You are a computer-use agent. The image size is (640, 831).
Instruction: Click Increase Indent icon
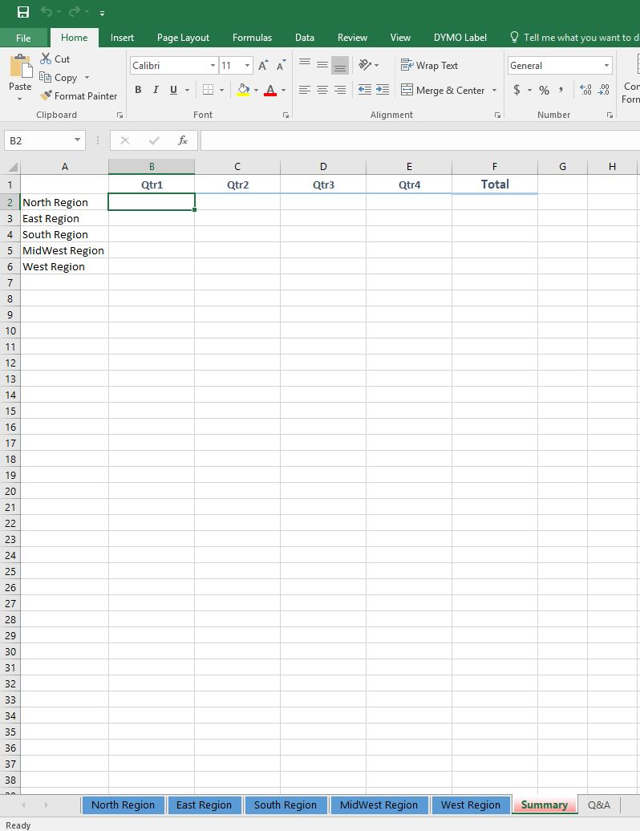[x=383, y=90]
